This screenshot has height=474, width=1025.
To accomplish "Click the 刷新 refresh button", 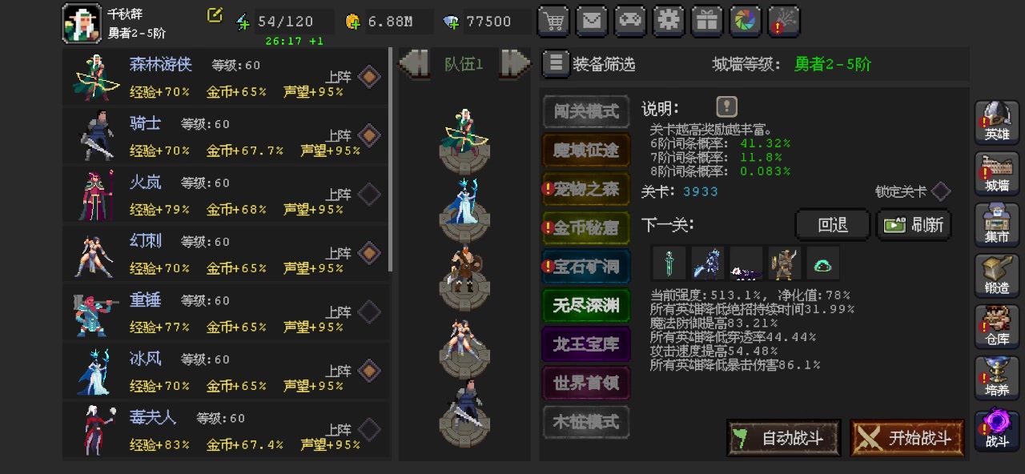I will [914, 225].
